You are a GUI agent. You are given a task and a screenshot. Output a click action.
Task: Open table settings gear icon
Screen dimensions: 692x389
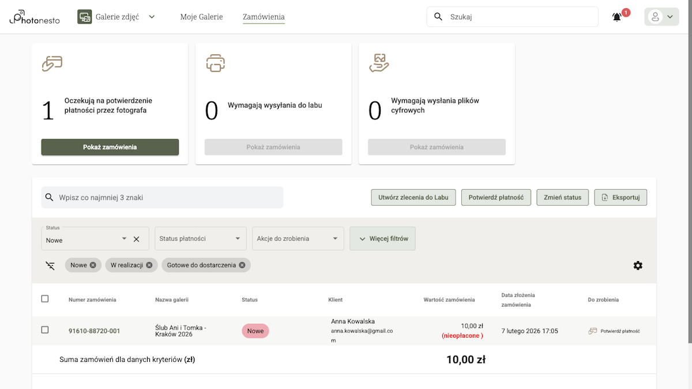point(638,266)
